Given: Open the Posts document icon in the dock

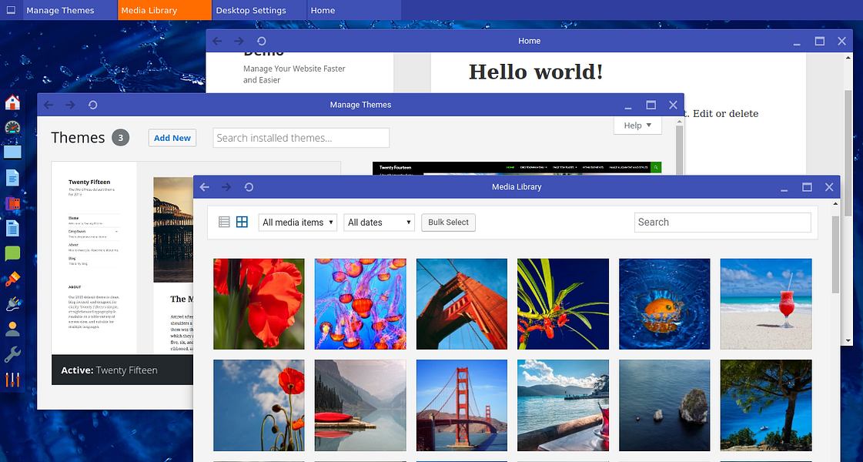Looking at the screenshot, I should [12, 178].
